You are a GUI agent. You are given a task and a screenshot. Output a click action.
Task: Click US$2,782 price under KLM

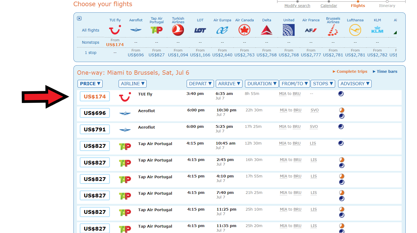coord(377,55)
